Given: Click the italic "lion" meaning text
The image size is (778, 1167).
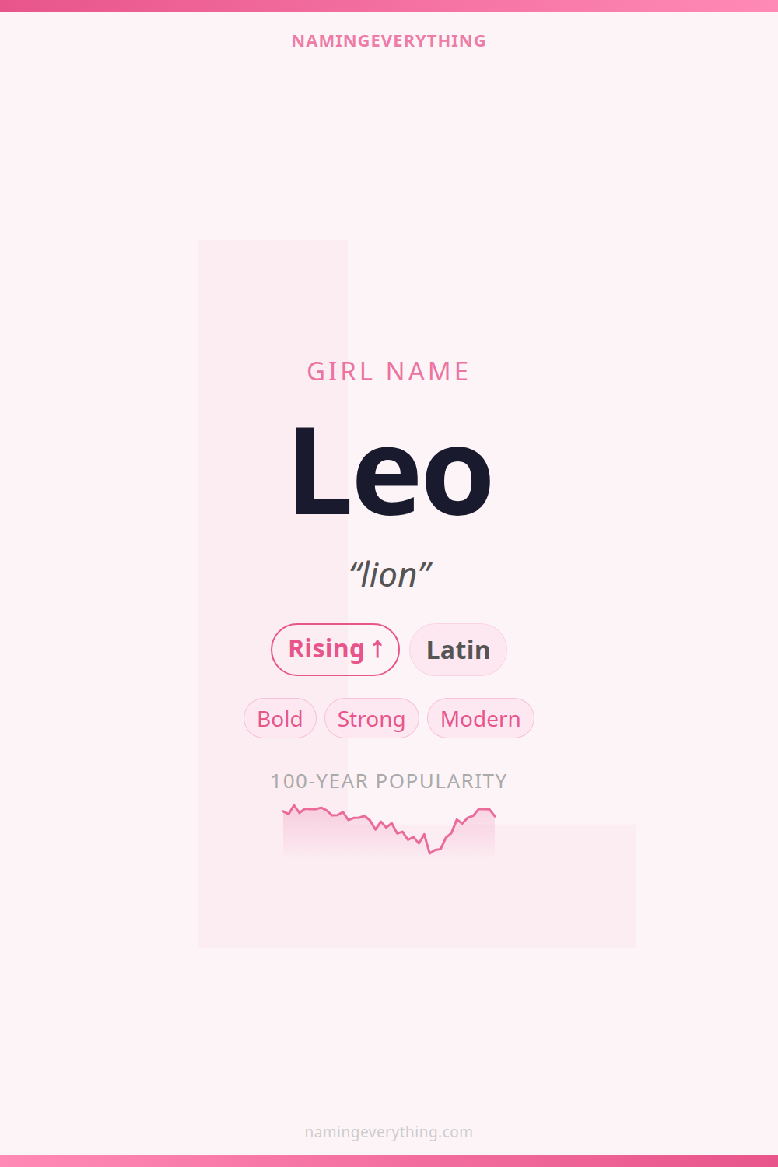Looking at the screenshot, I should click(x=391, y=575).
